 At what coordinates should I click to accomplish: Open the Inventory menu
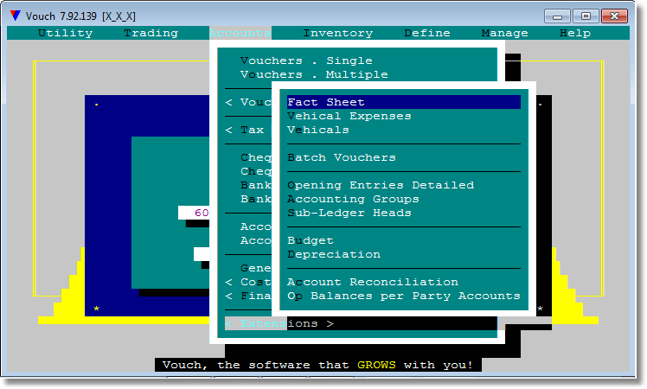tap(338, 33)
